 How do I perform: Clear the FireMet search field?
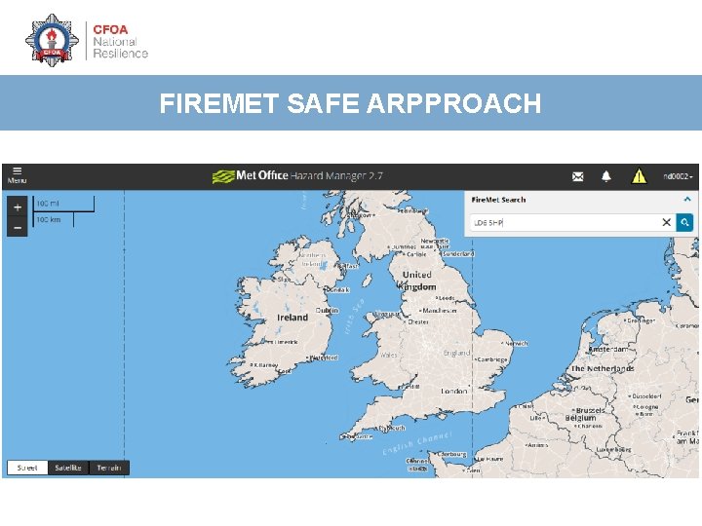tap(666, 222)
